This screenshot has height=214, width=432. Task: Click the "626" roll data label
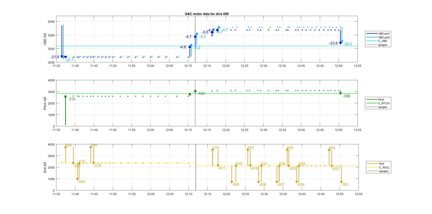(282, 164)
